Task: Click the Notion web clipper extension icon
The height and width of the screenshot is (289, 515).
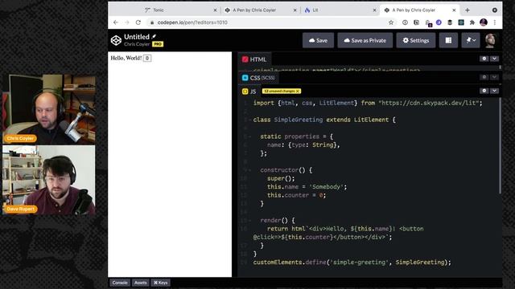Action: pyautogui.click(x=416, y=22)
